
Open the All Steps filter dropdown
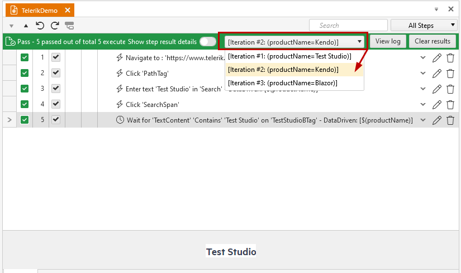point(424,26)
